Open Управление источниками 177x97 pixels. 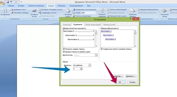pyautogui.click(x=84, y=10)
